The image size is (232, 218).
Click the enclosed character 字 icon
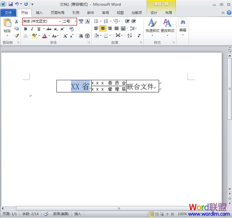coord(87,36)
